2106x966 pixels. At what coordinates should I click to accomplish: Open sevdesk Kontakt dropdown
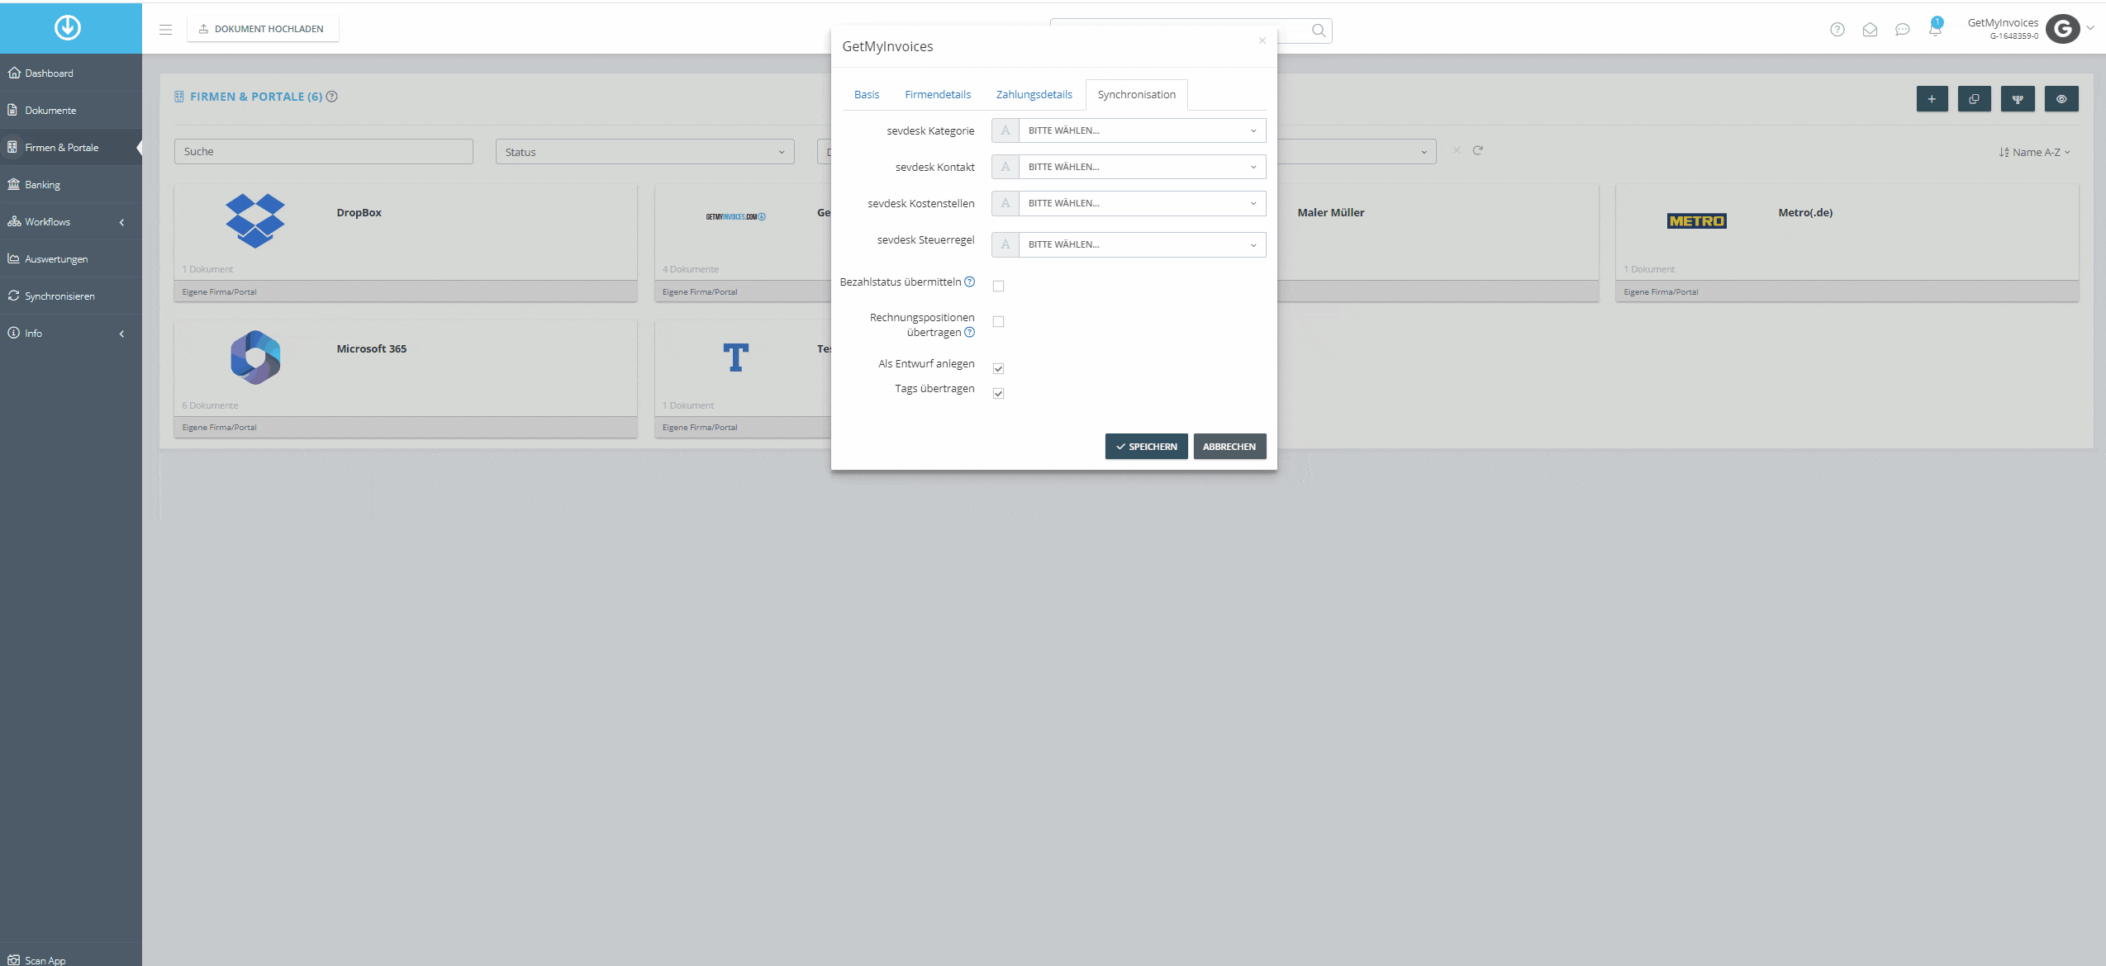[x=1142, y=167]
